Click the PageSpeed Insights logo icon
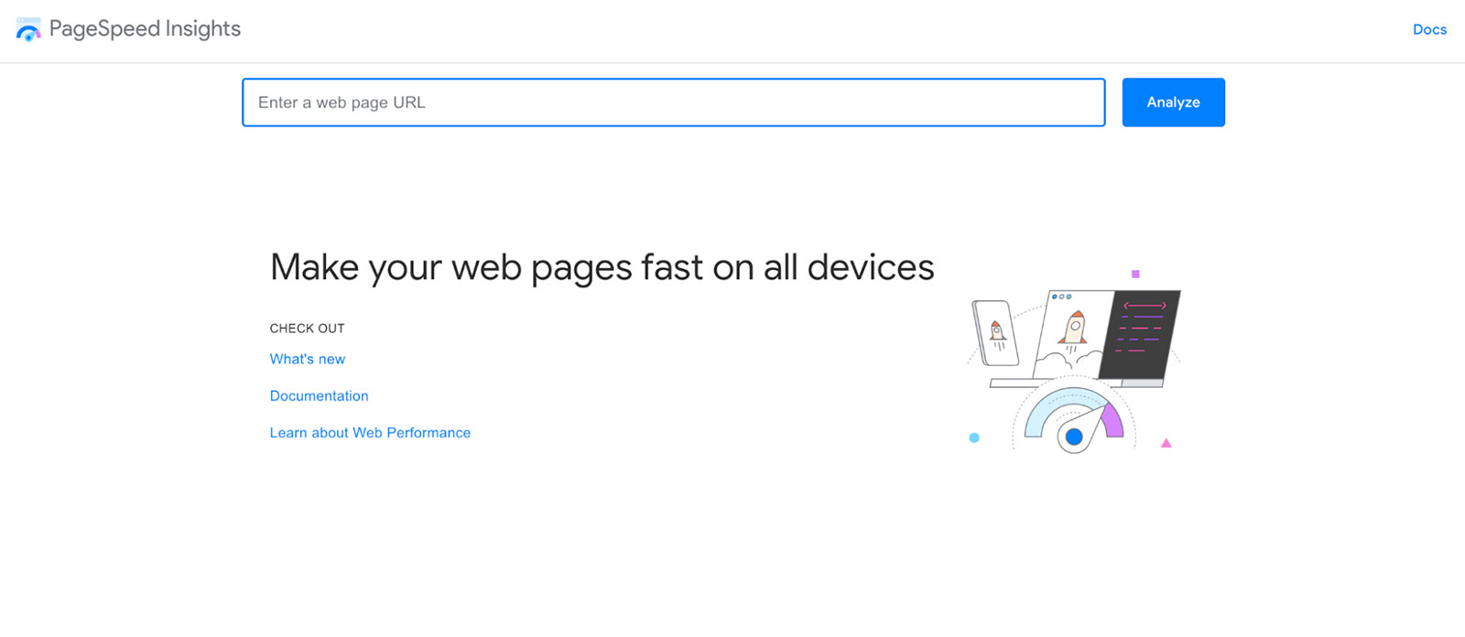Viewport: 1465px width, 637px height. (x=28, y=29)
